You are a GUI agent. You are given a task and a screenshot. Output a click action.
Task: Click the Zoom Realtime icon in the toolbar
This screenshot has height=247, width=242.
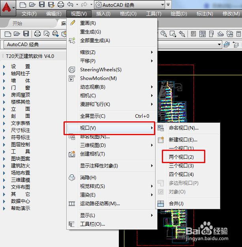click(163, 34)
